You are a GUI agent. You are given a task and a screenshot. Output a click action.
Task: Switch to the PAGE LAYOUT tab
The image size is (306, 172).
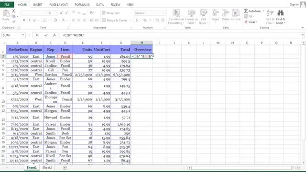58,4
